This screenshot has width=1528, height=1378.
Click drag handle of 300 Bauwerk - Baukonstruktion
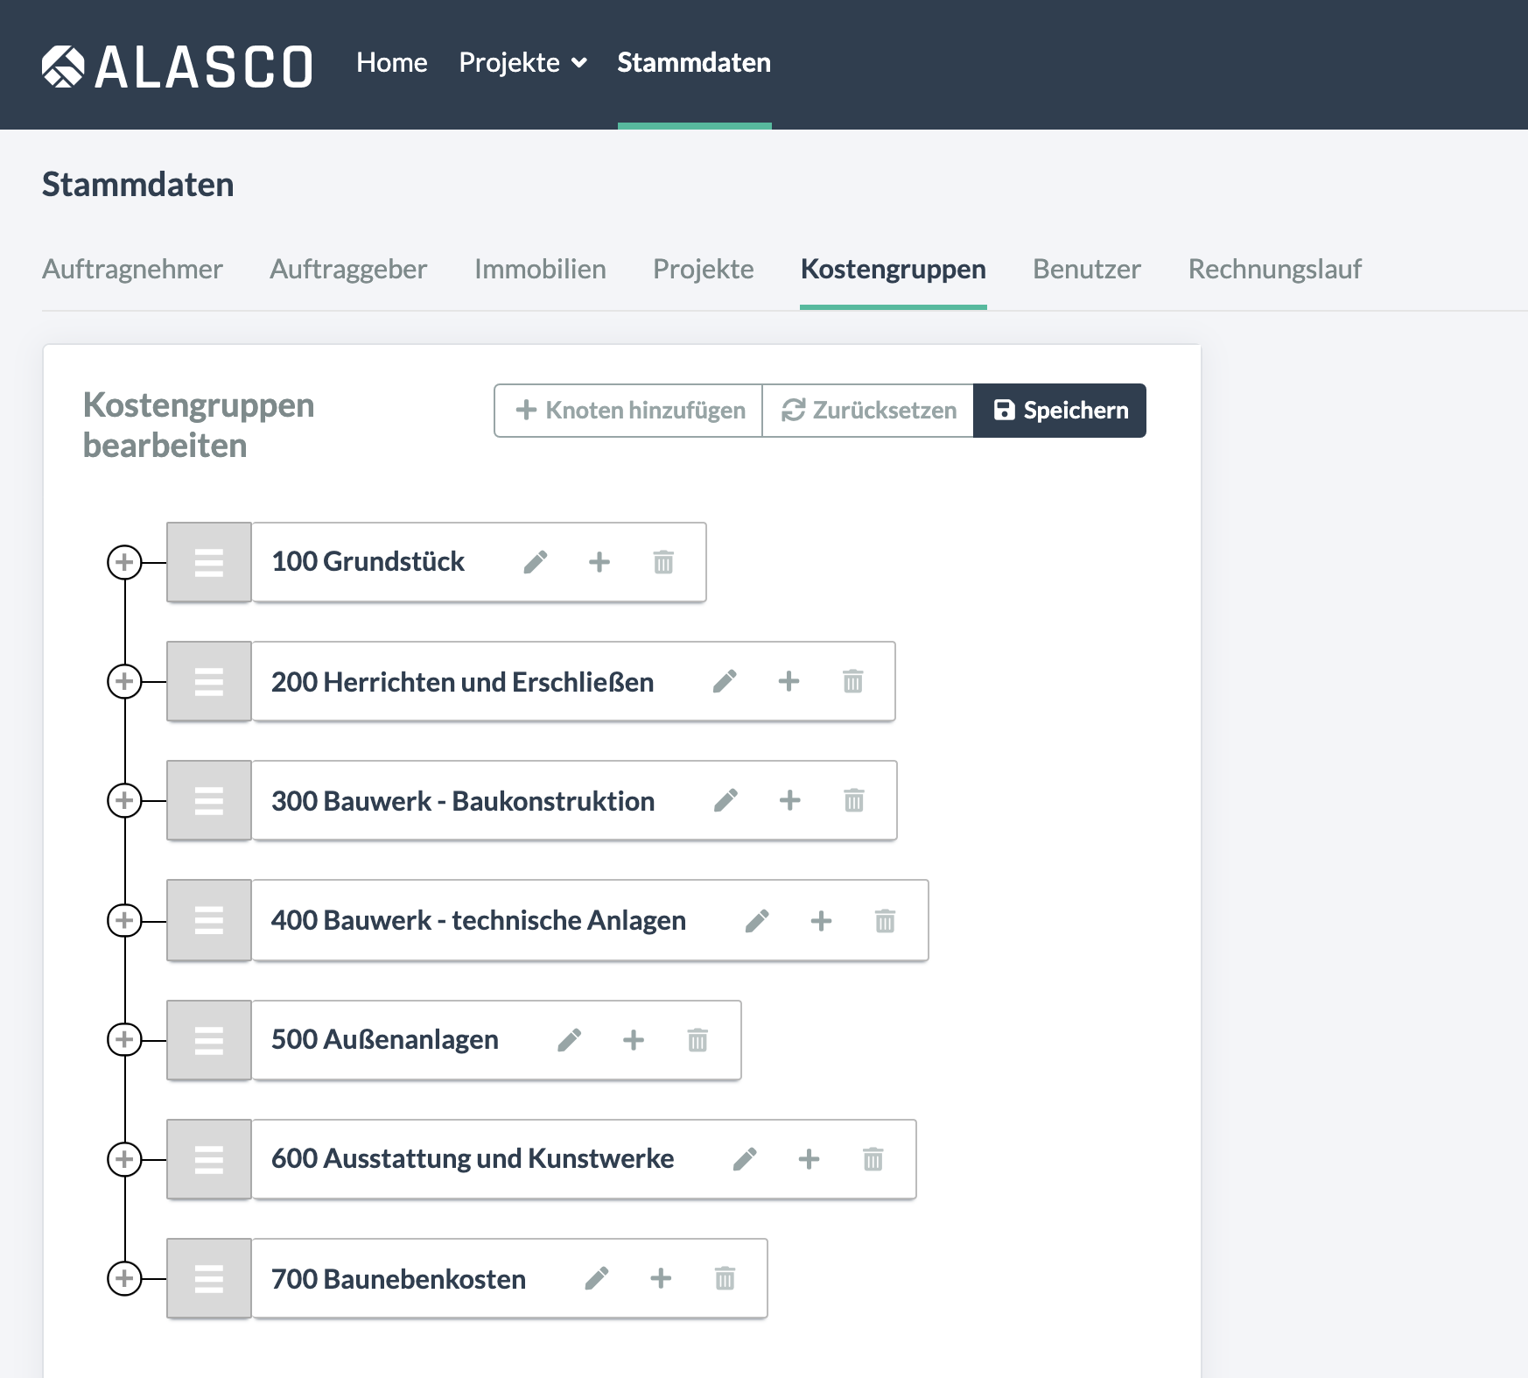pos(209,800)
